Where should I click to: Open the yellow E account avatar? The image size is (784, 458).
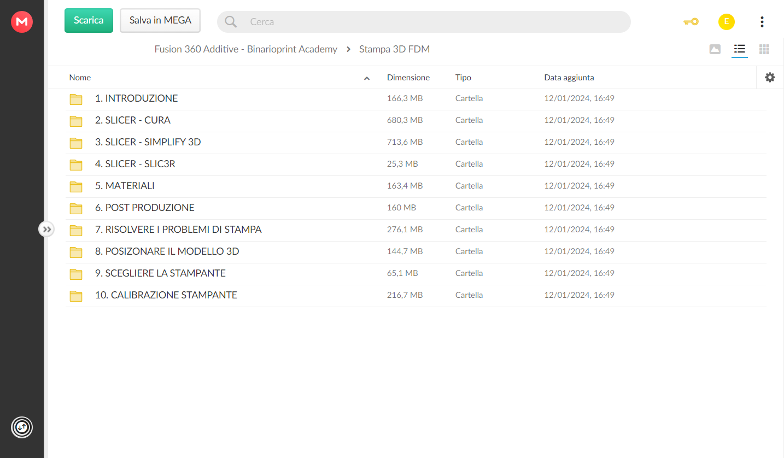tap(726, 22)
